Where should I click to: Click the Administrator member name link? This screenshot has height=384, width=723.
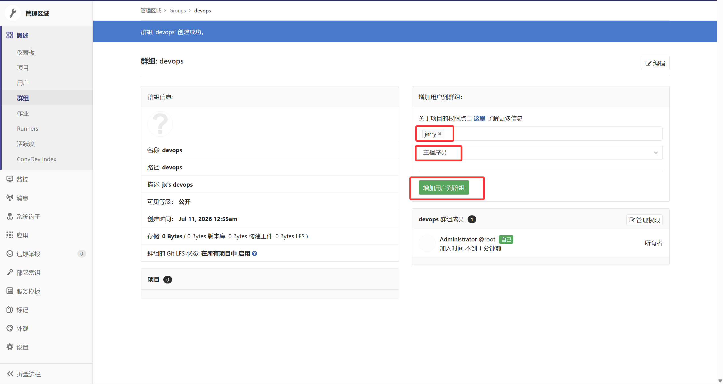coord(458,239)
